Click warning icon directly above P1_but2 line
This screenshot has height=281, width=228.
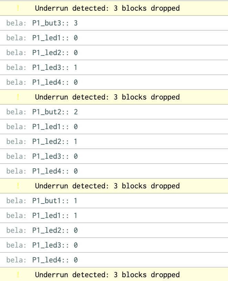[18, 97]
